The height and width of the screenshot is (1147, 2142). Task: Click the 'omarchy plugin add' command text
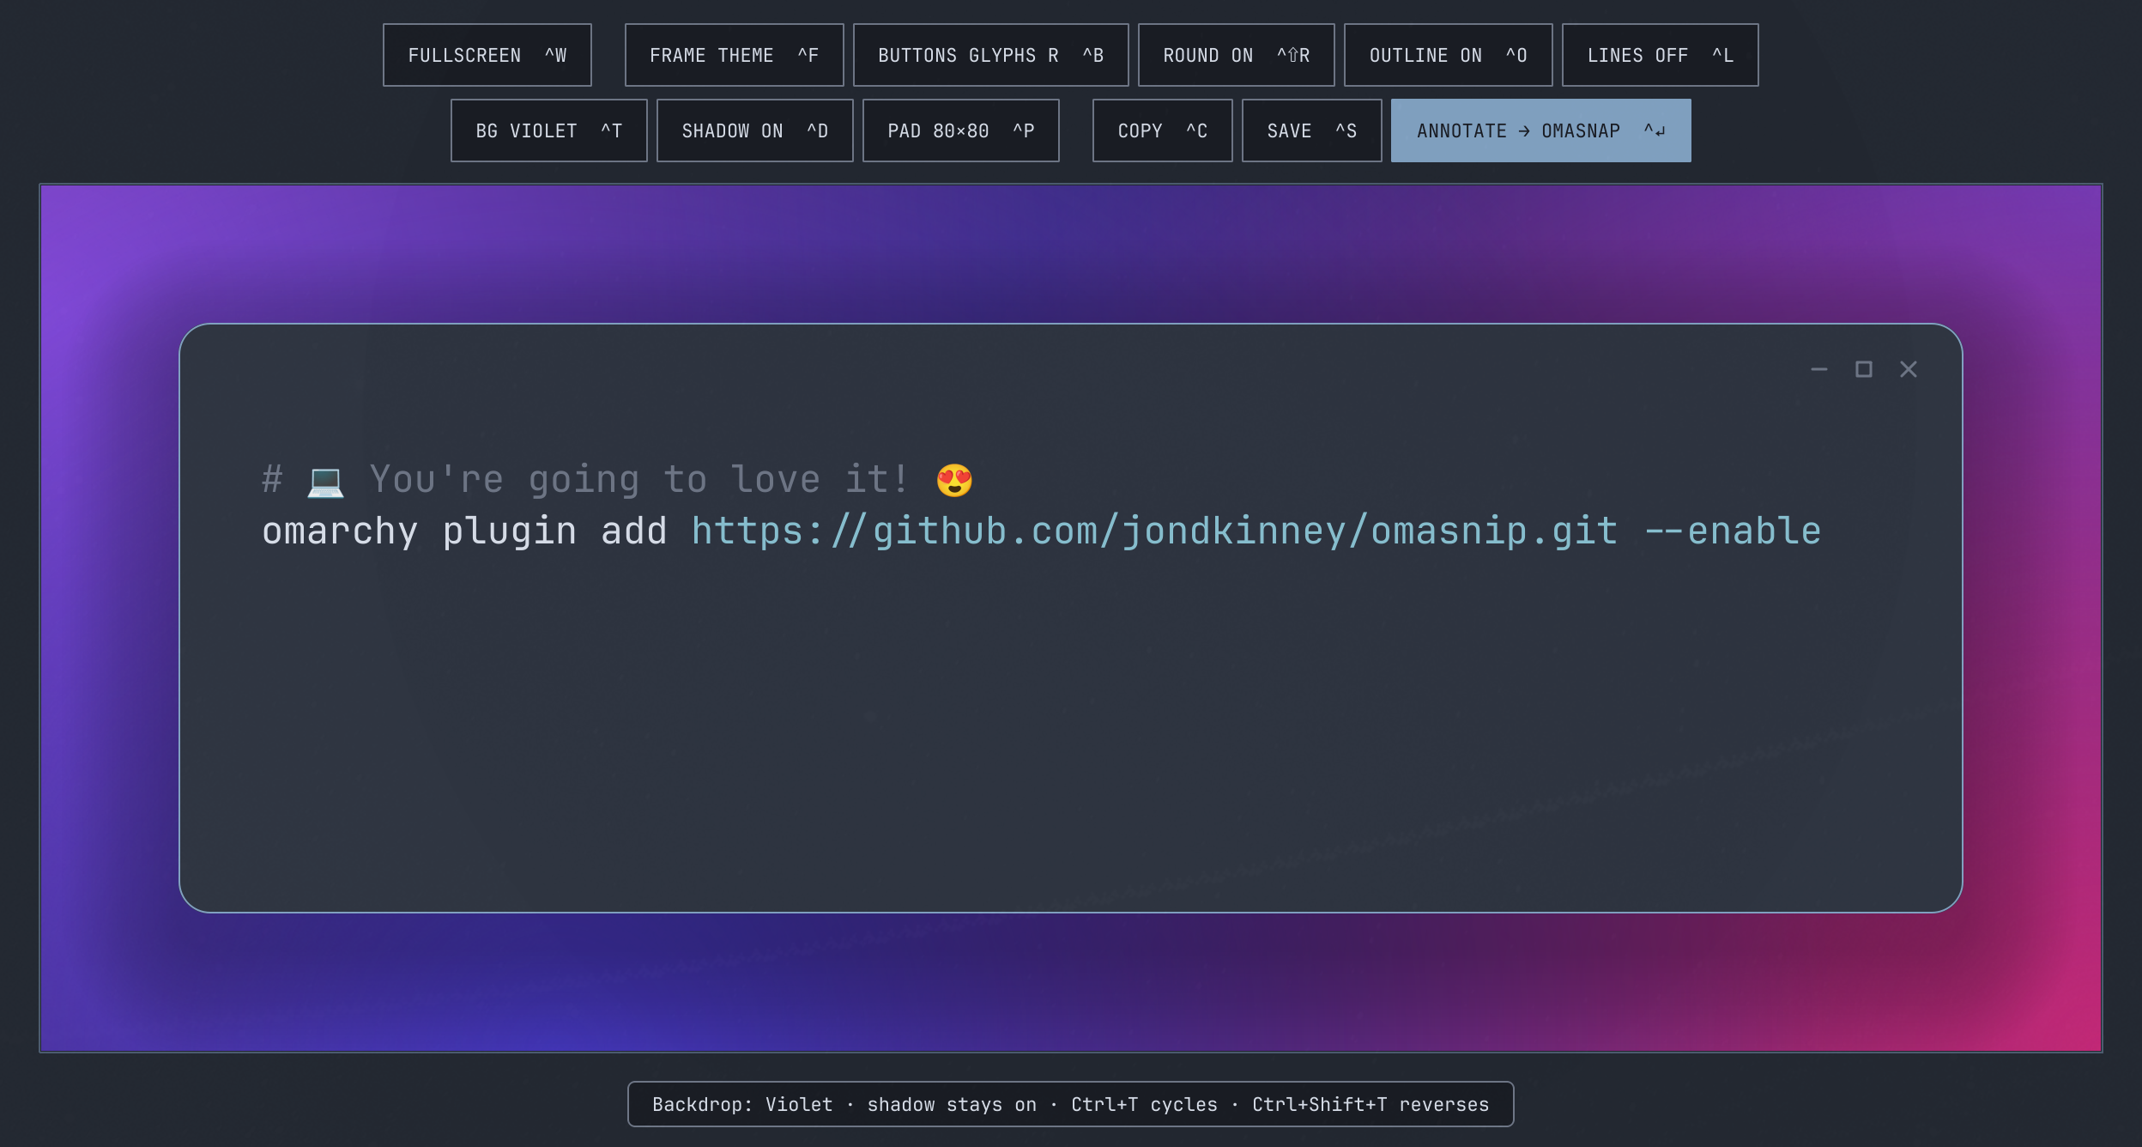[x=464, y=532]
